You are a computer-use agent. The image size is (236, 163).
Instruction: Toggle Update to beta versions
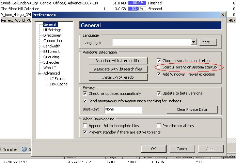pos(159,93)
